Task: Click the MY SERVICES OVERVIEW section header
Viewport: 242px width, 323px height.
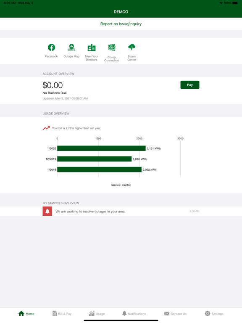Action: [60, 203]
